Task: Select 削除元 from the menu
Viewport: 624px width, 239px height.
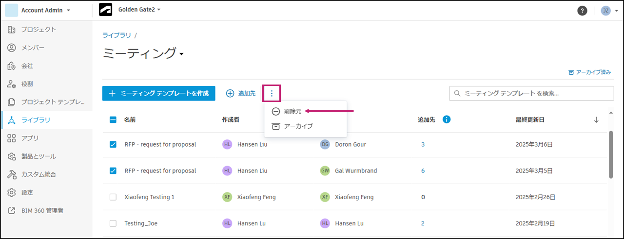Action: (292, 111)
